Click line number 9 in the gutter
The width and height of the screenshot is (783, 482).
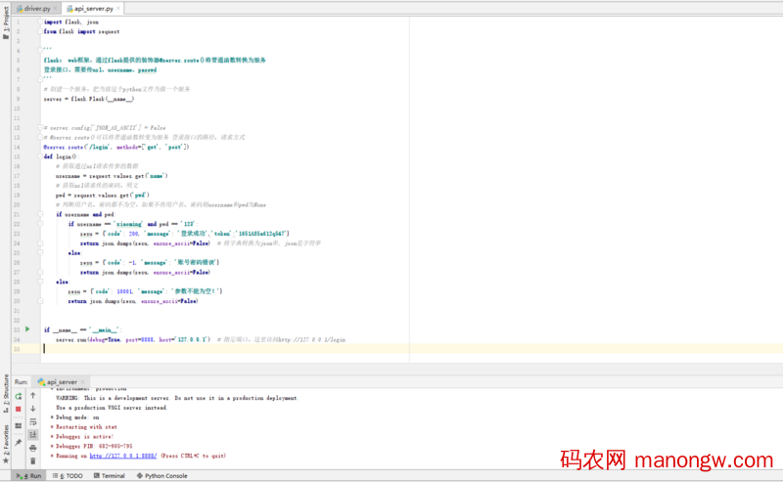(x=18, y=99)
